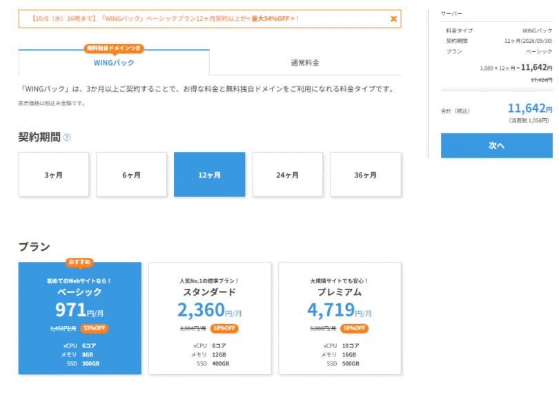The width and height of the screenshot is (559, 398).
Task: Select the 3ヶ月 contract period
Action: pyautogui.click(x=53, y=175)
